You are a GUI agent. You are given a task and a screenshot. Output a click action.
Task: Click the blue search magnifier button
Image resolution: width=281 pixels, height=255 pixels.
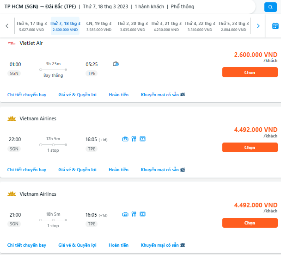pos(270,7)
